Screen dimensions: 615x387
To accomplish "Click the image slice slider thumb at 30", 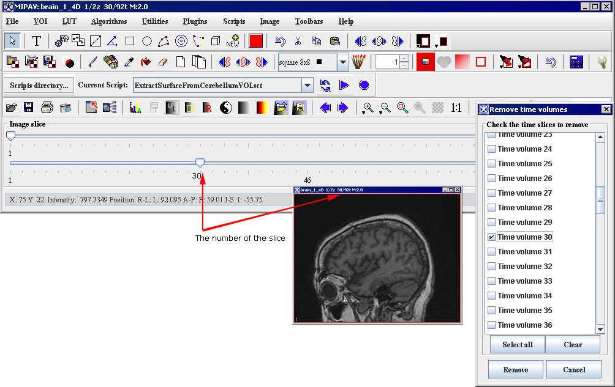I will (200, 163).
